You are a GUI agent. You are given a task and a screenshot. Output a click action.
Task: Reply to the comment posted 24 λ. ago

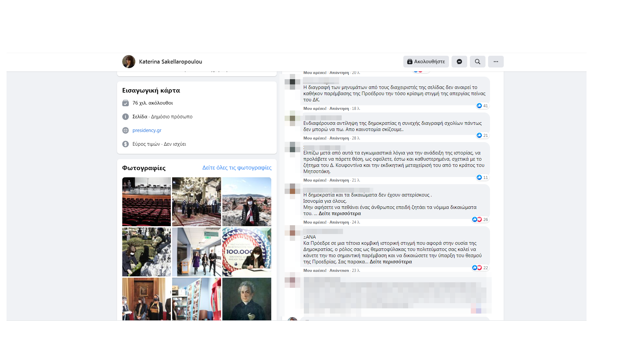[339, 222]
